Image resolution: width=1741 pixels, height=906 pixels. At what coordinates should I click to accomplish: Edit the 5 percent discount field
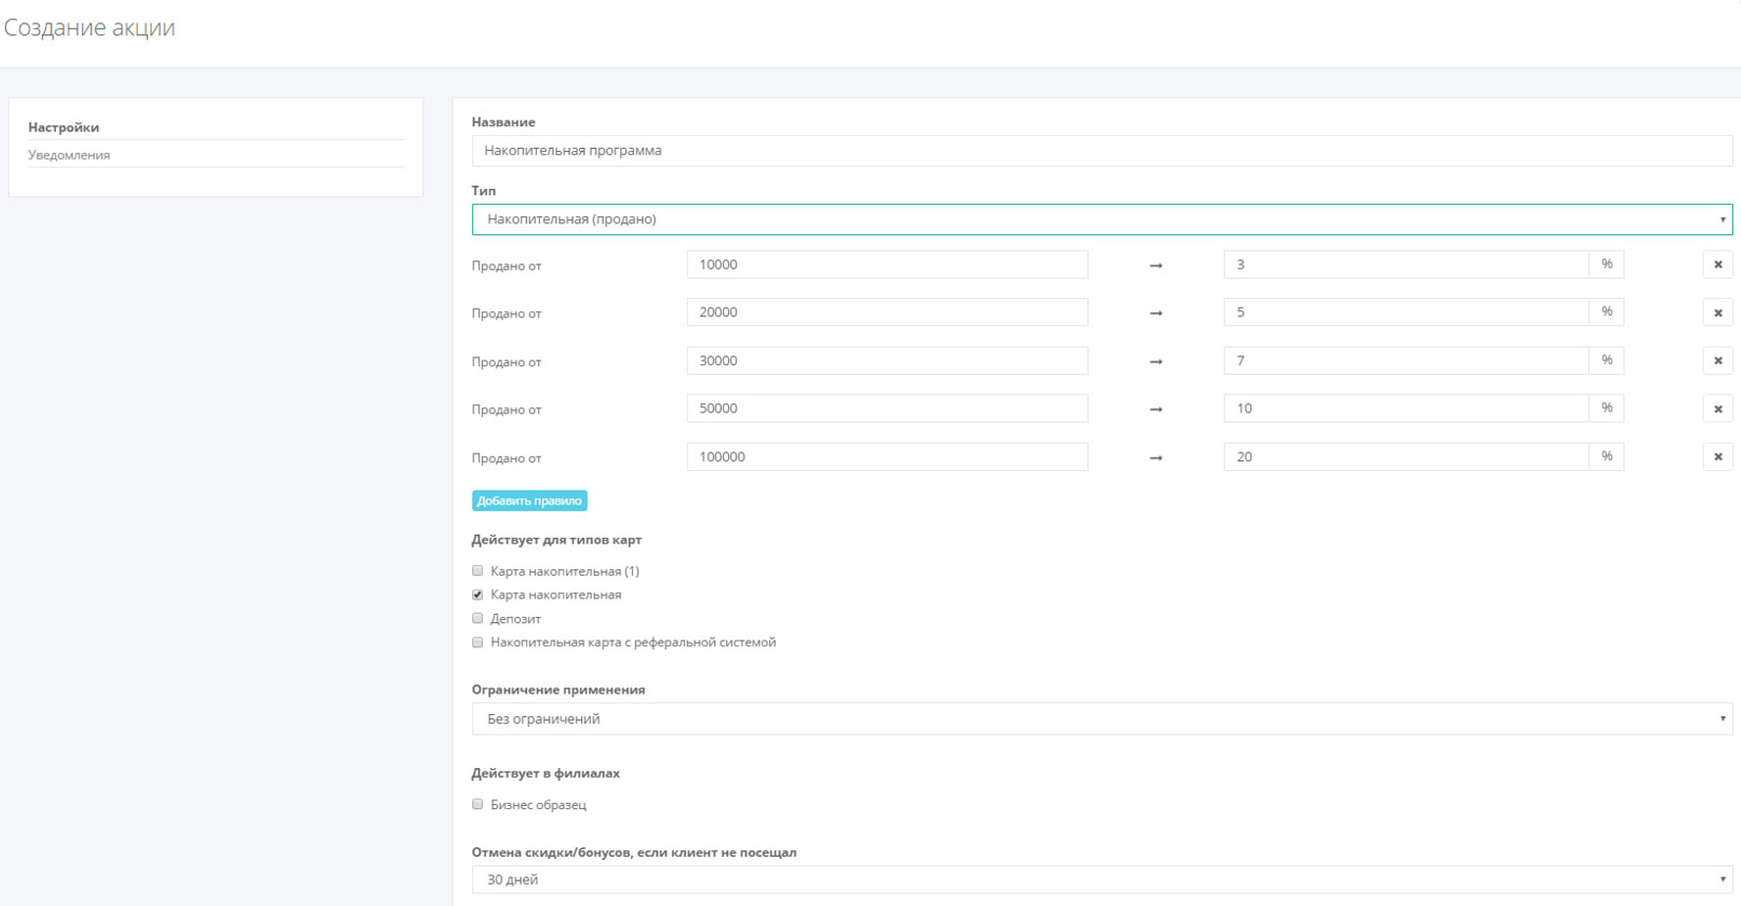point(1406,312)
